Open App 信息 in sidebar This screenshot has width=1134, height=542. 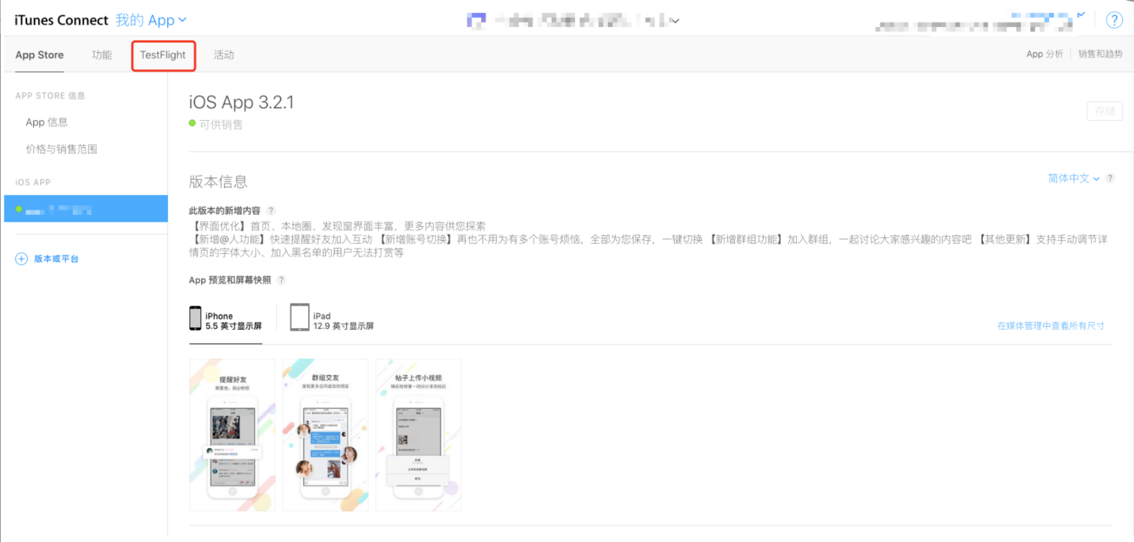point(46,122)
